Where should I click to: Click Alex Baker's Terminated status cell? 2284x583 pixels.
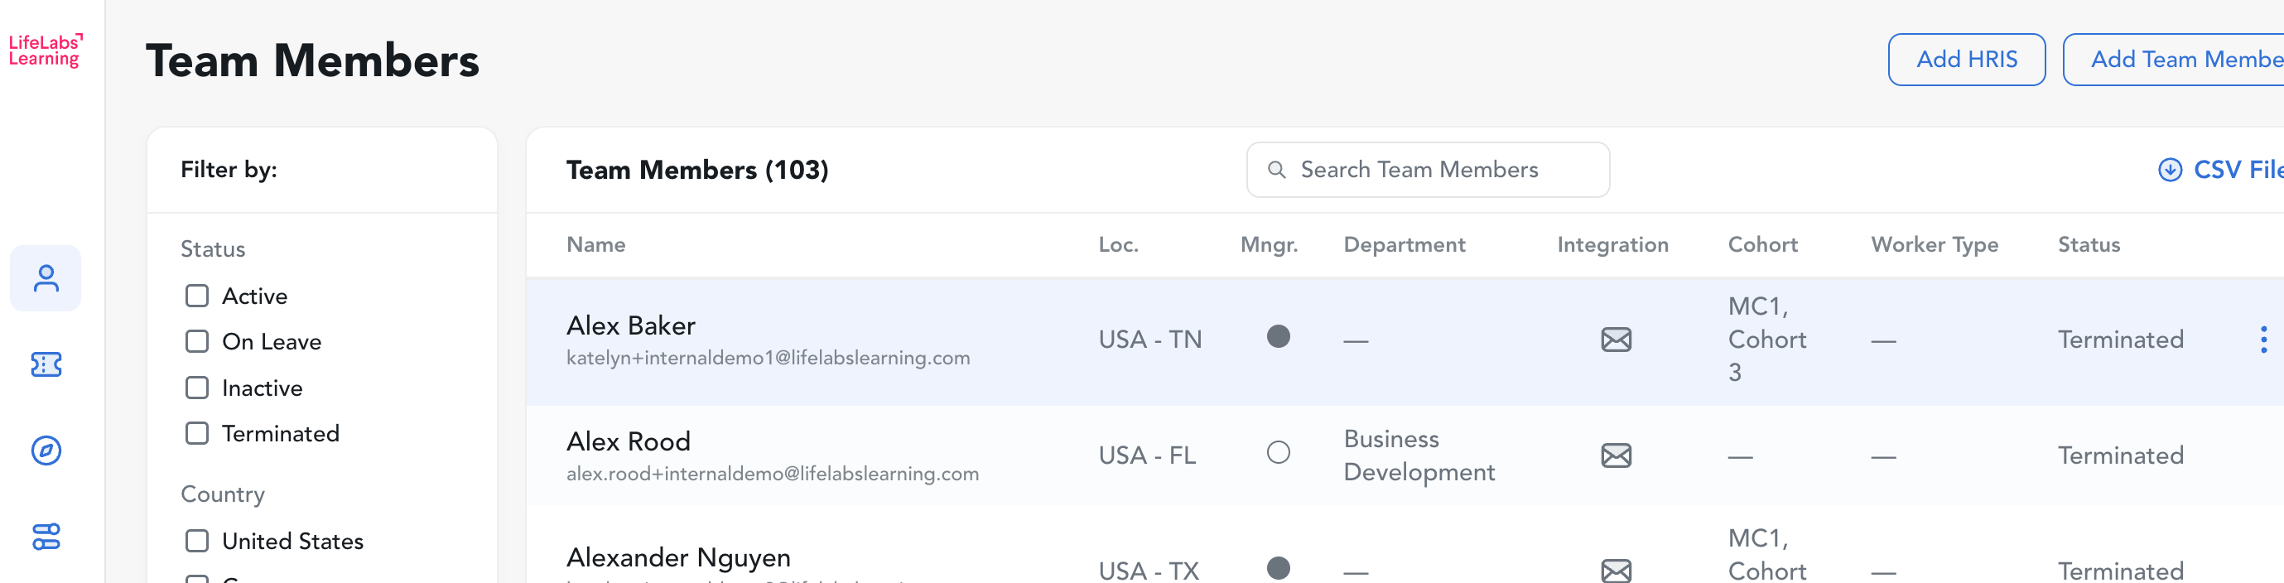coord(2120,340)
